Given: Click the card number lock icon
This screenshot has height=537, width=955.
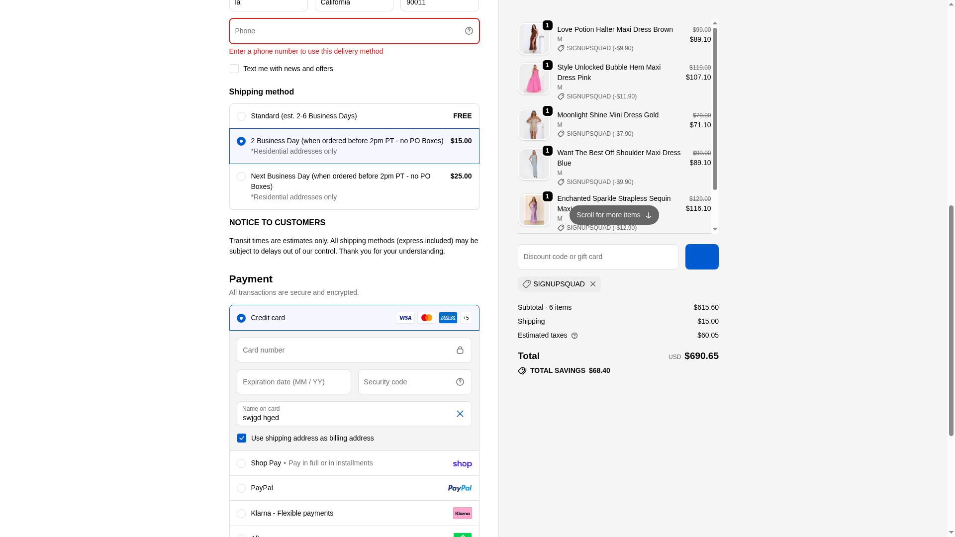Looking at the screenshot, I should coord(460,350).
